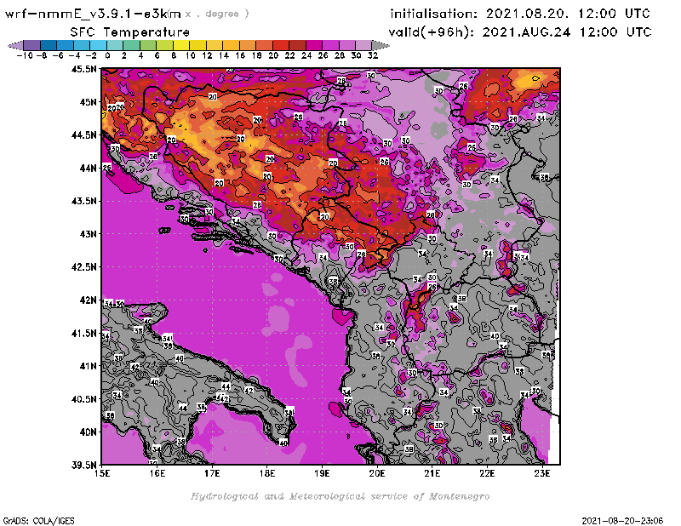Select the 22E longitude axis label
This screenshot has width=681, height=526.
click(x=487, y=473)
